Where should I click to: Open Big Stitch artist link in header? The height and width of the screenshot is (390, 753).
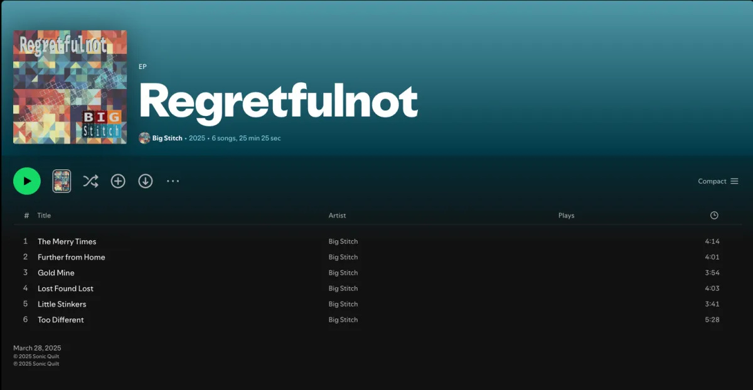[x=168, y=138]
